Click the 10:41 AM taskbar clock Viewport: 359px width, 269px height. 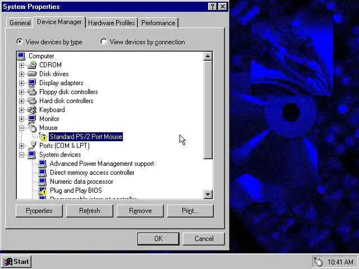pos(340,262)
